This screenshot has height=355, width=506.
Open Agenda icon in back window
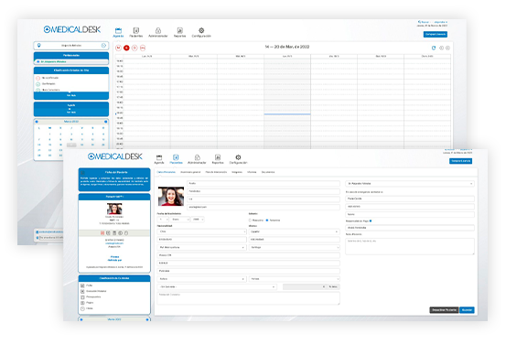coord(118,31)
